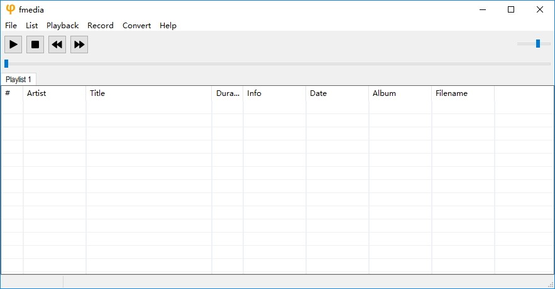Click the seek bar position thumb
555x289 pixels.
click(x=6, y=63)
